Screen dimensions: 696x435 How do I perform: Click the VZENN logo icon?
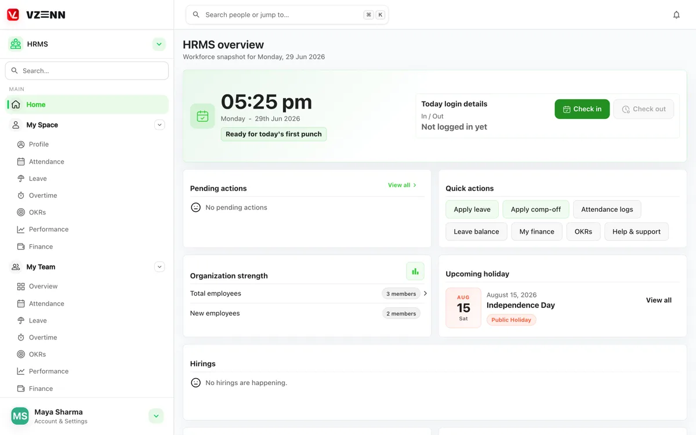pyautogui.click(x=13, y=14)
